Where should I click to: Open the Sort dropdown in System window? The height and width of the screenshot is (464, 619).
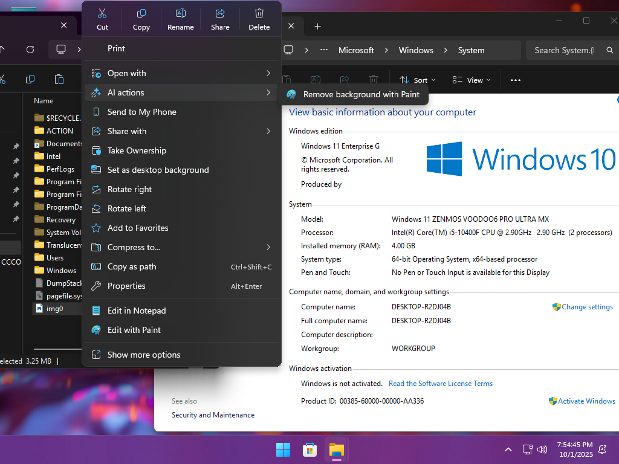point(417,80)
